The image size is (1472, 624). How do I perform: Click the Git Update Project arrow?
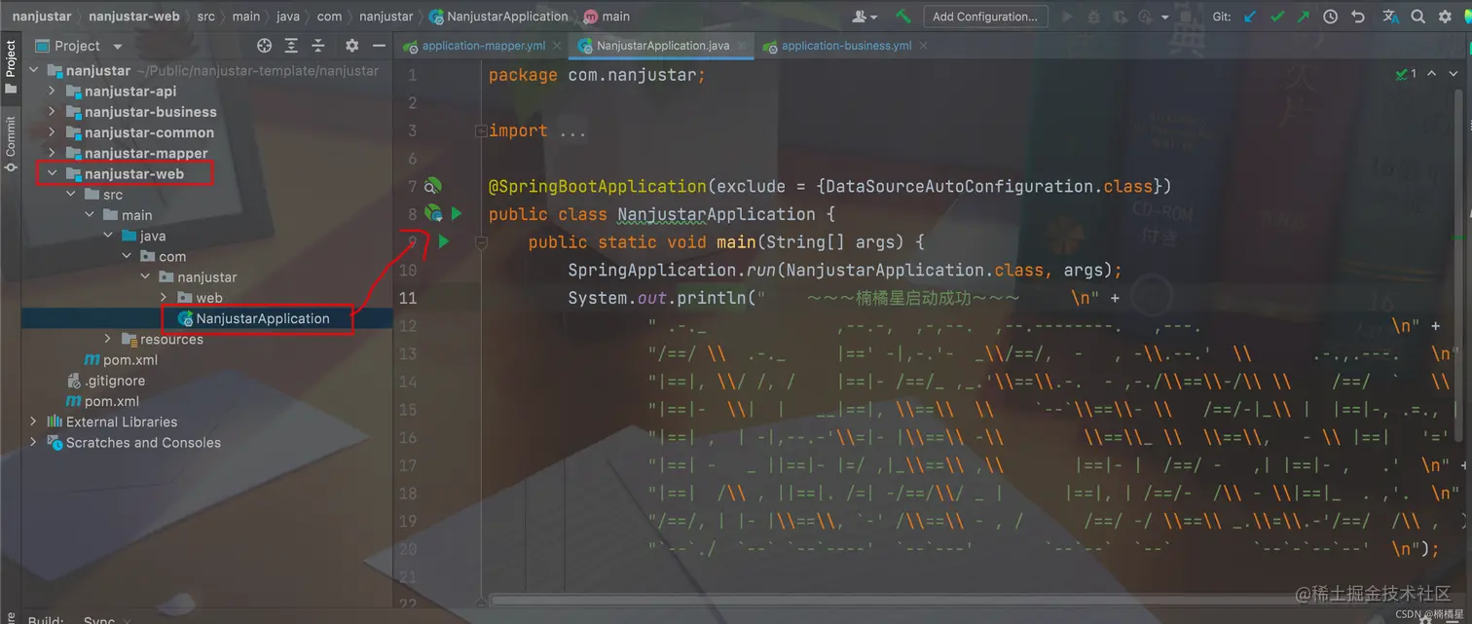pos(1251,17)
